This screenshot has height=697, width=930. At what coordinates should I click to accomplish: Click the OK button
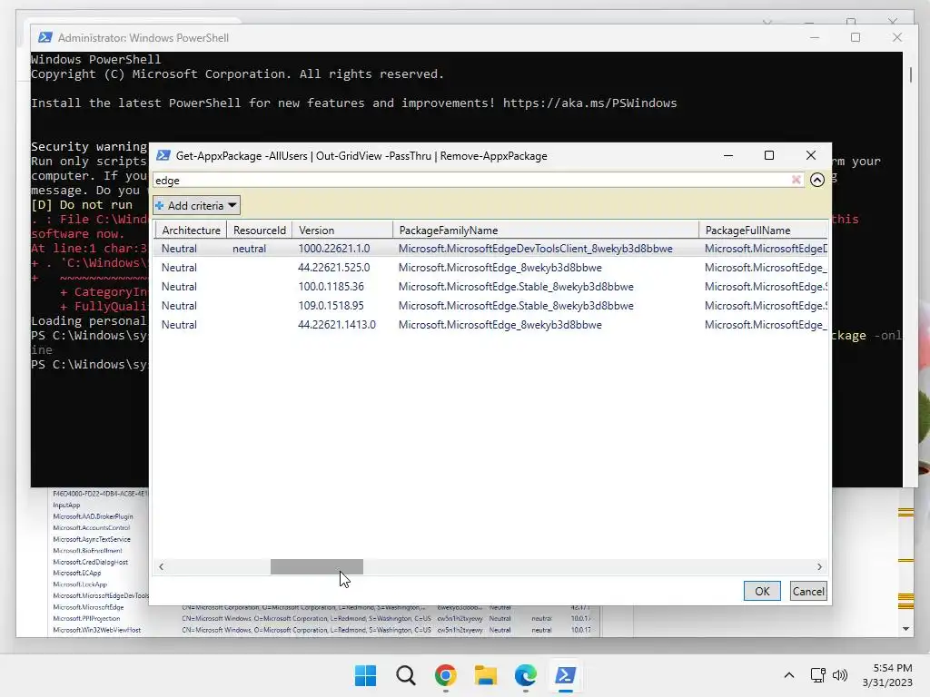click(762, 591)
